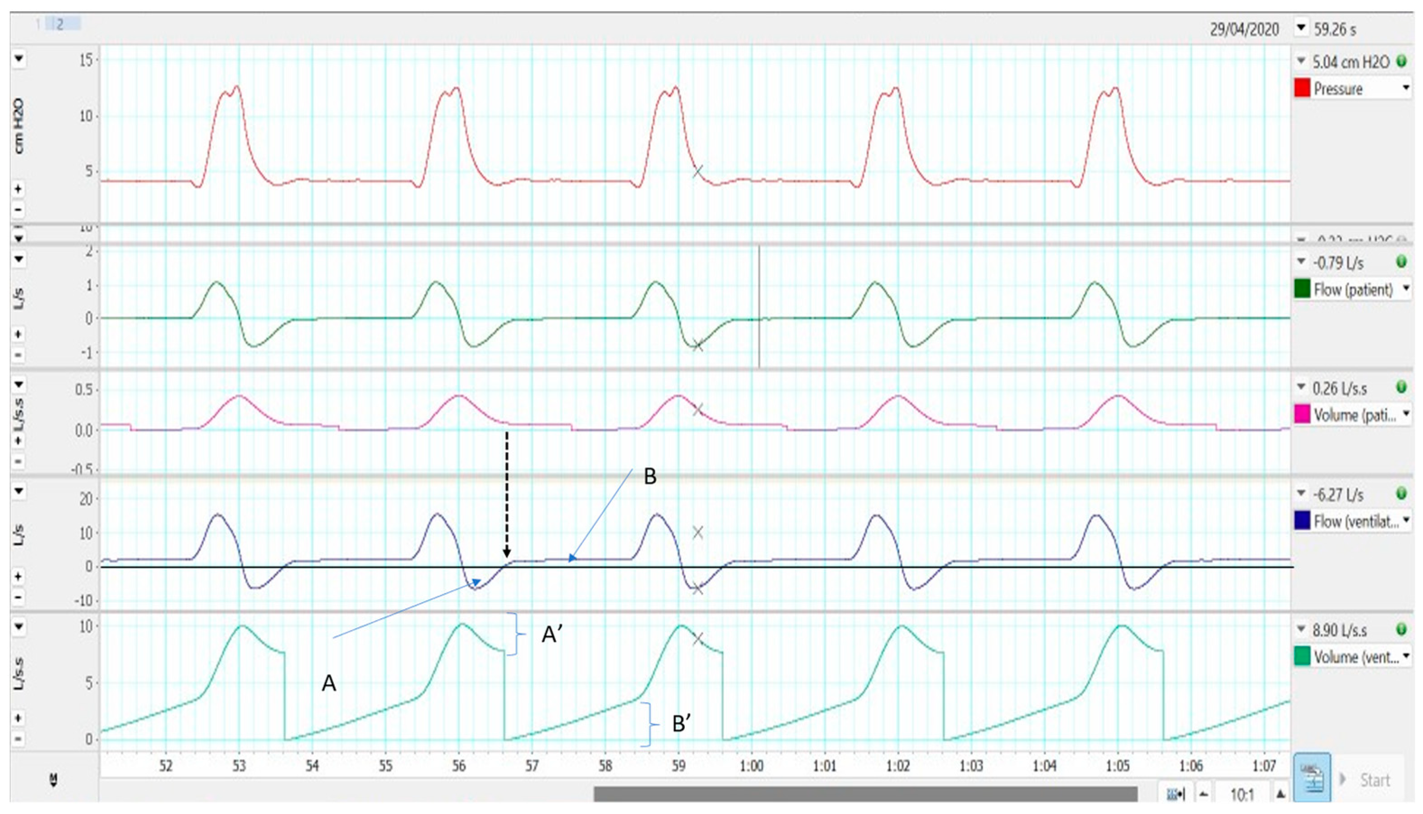Toggle green indicator for Flow (patient) channel
Screen dimensions: 1423x814
[1401, 262]
